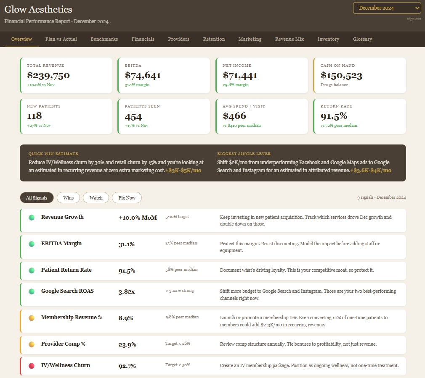Click the Quick Win Estimate heading

[x=53, y=153]
